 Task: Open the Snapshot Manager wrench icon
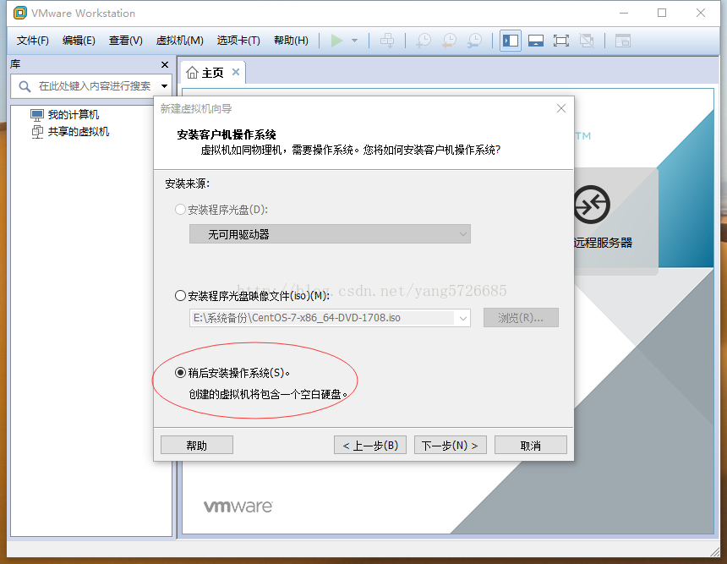475,40
